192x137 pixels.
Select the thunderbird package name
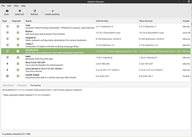point(32,50)
